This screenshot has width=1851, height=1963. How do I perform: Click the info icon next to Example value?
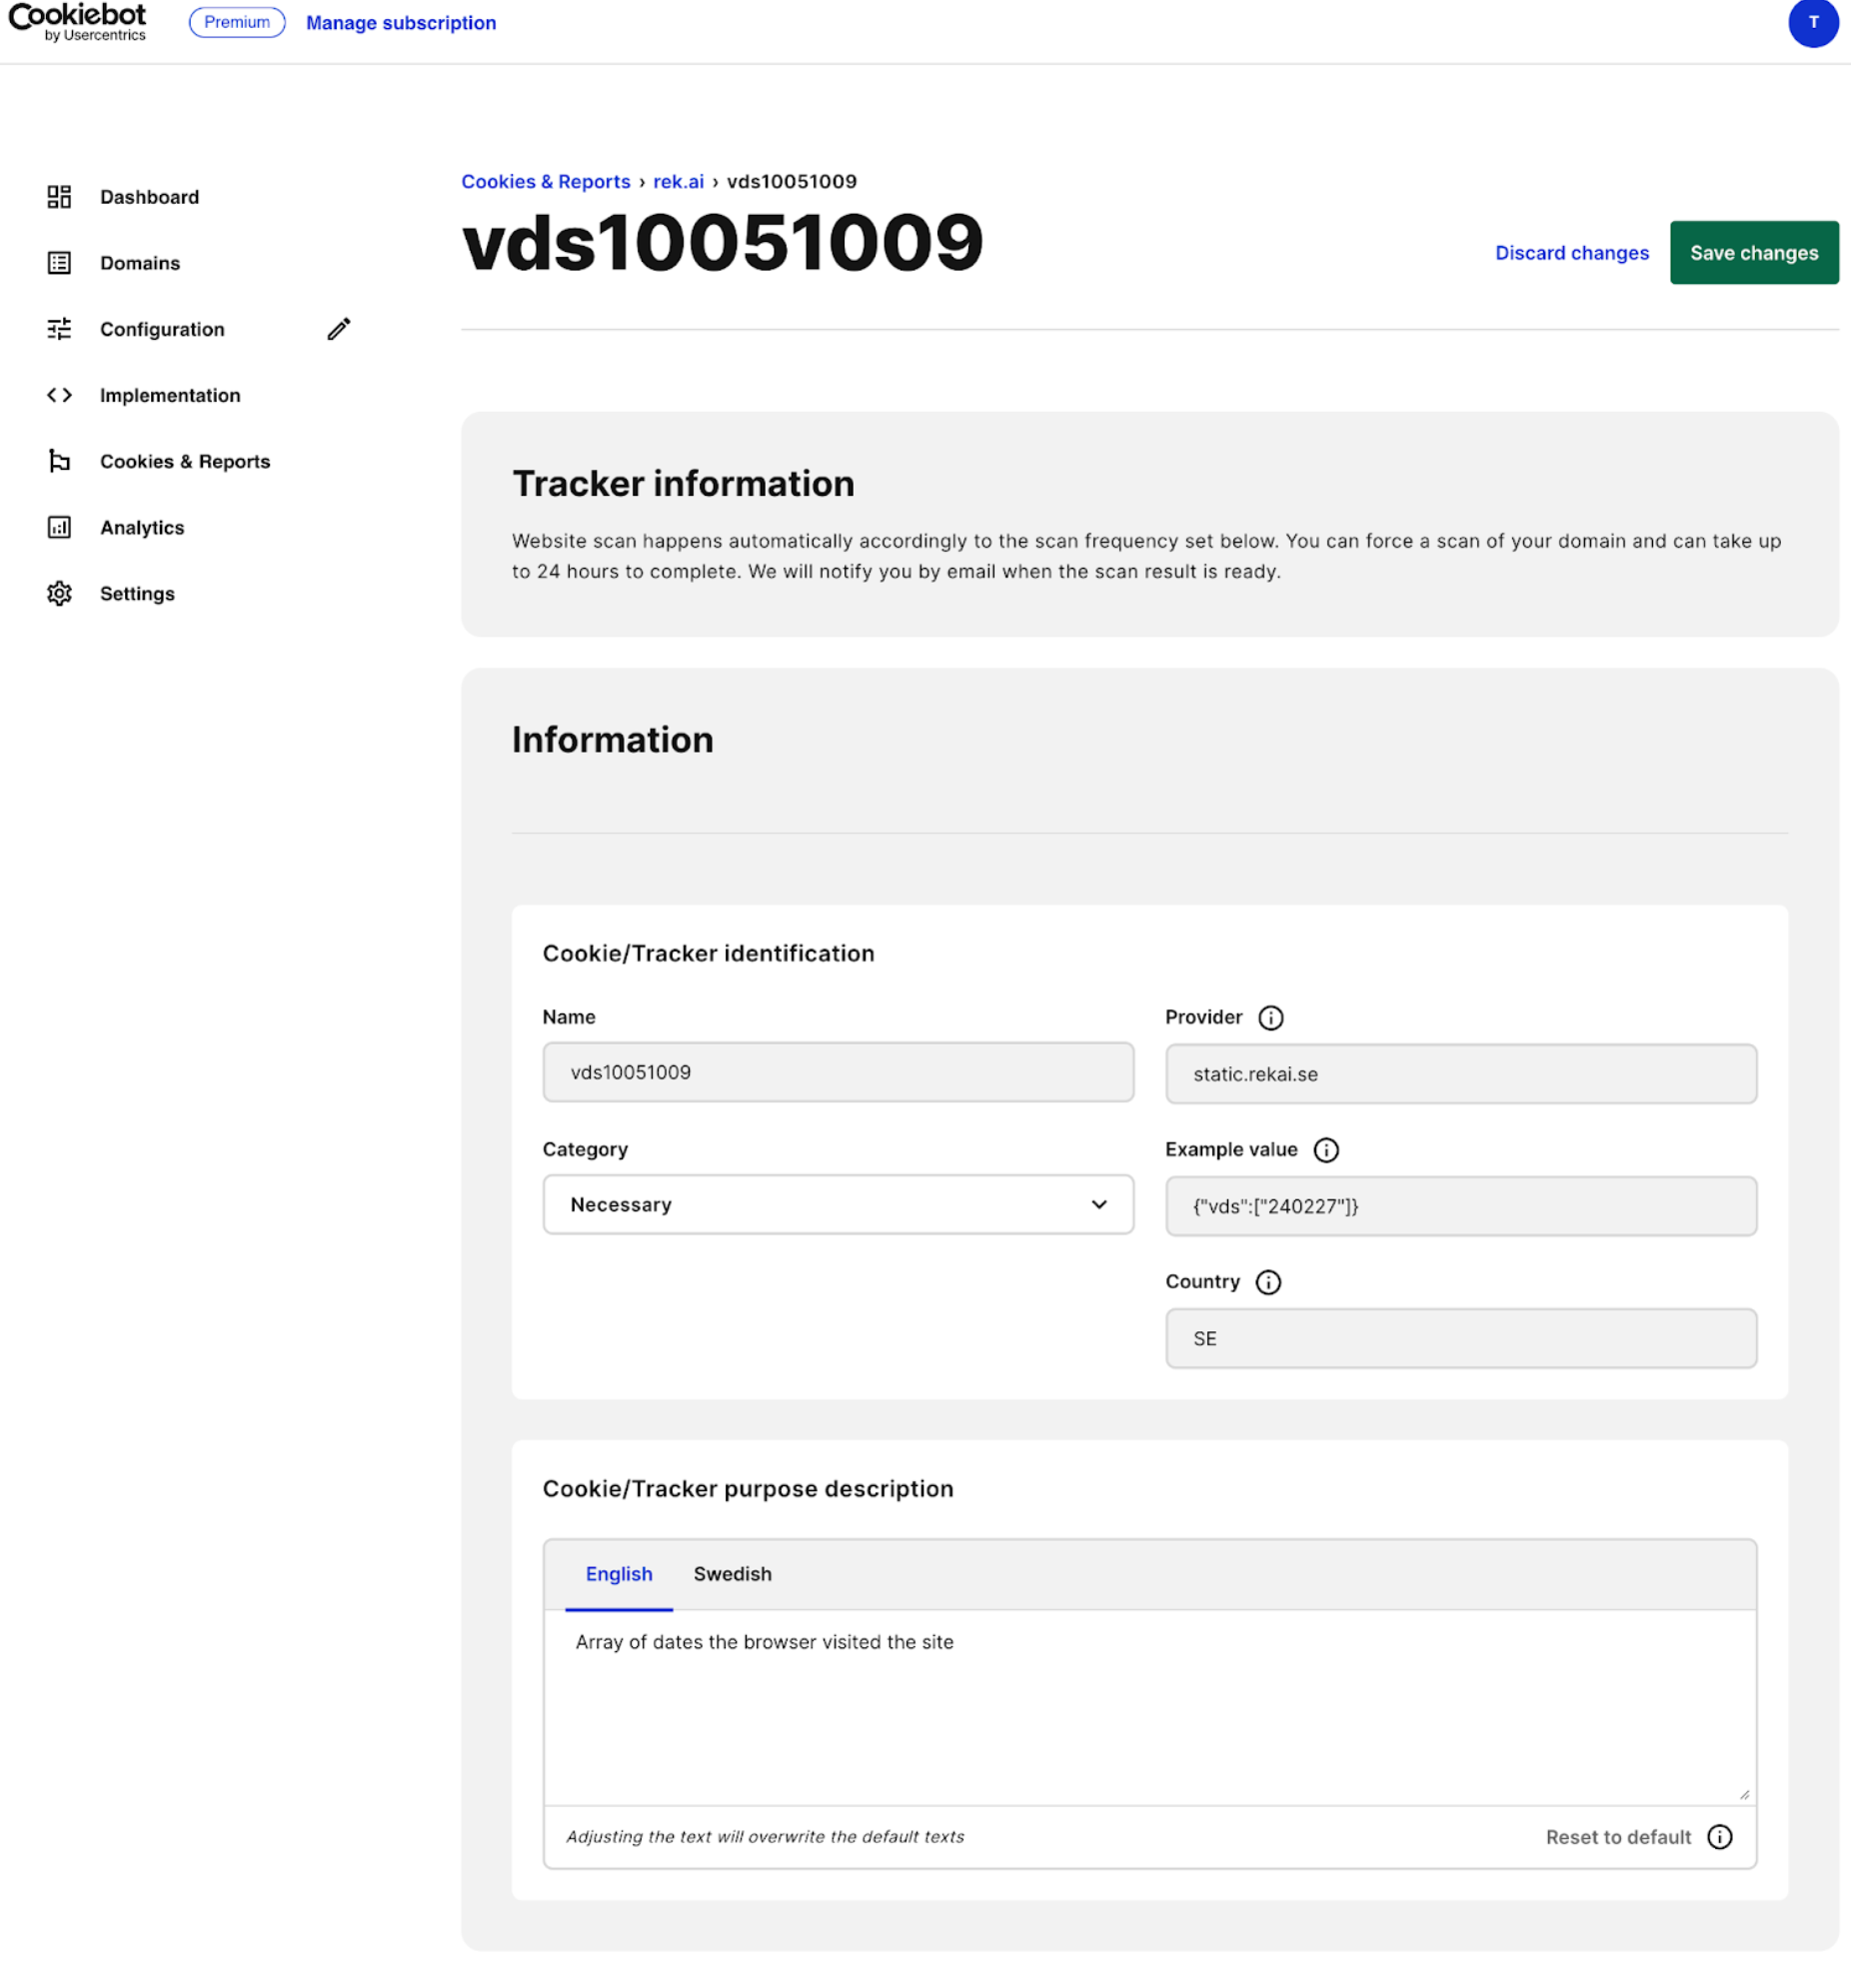pyautogui.click(x=1326, y=1149)
